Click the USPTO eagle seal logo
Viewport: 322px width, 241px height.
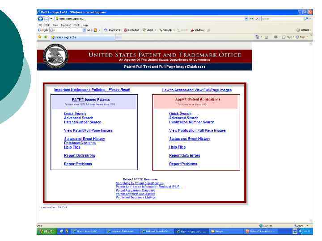(55, 56)
